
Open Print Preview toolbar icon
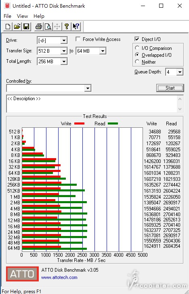48,26
